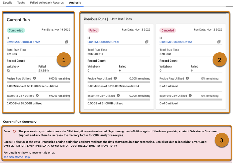The image size is (233, 163).
Task: Click the 'Upto last 3 jobs' text
Action: [121, 19]
